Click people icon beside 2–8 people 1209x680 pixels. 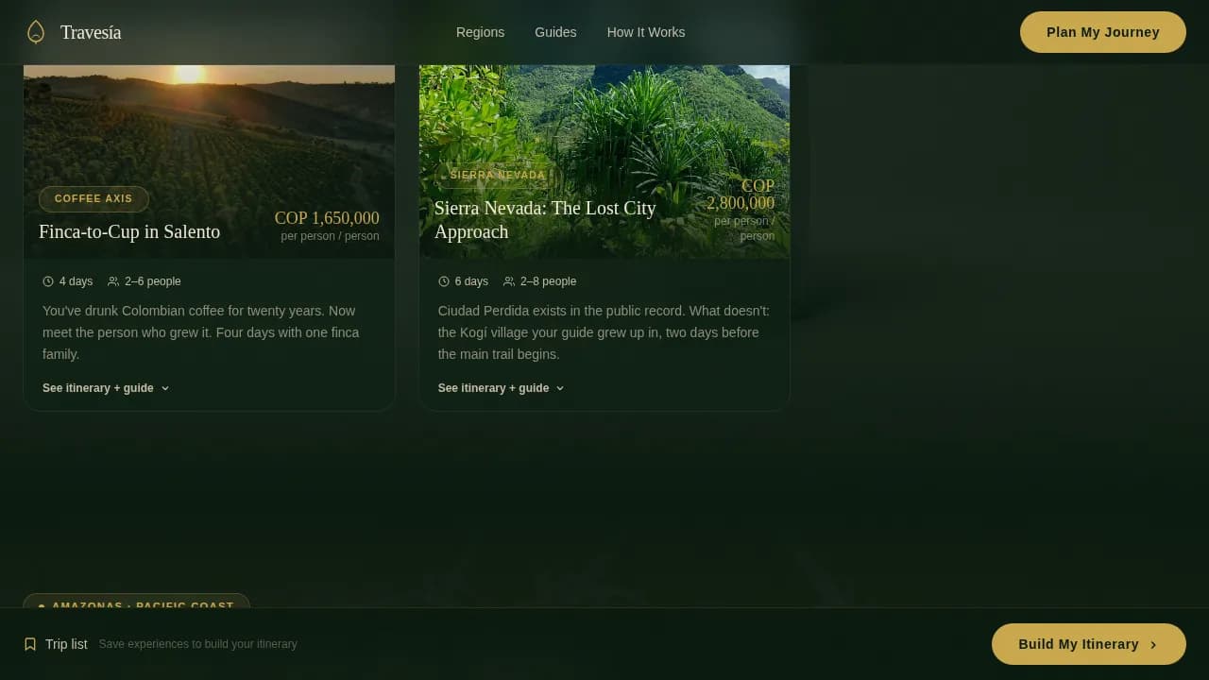(x=509, y=281)
